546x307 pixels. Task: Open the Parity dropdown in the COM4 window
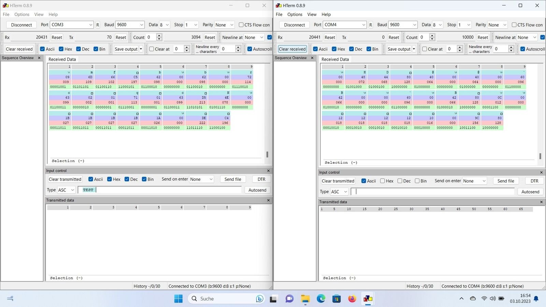click(x=505, y=25)
